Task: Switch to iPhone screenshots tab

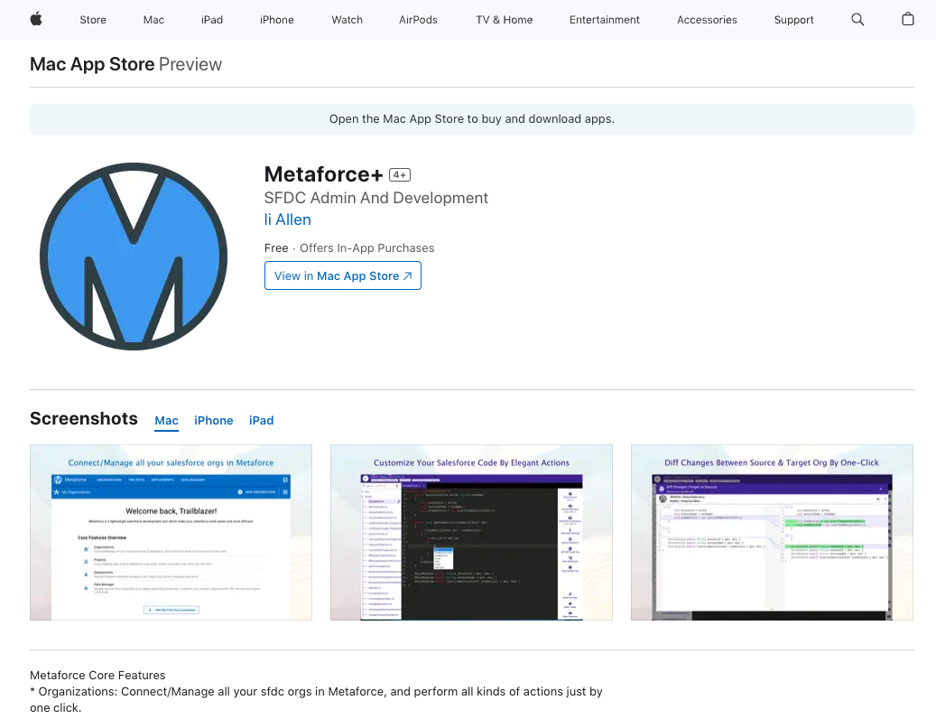Action: pos(214,420)
